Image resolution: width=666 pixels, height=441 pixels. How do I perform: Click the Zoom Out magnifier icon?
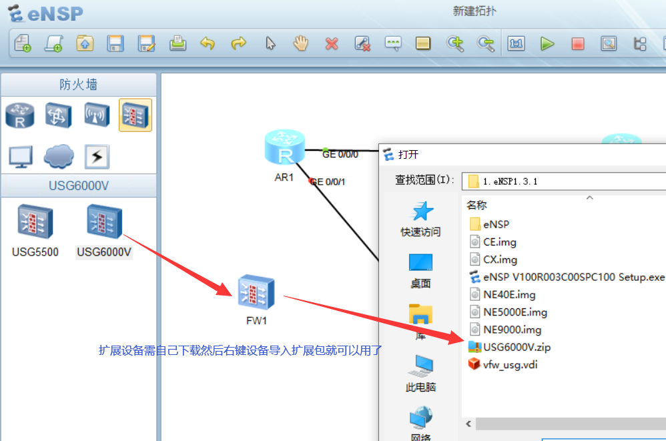(485, 43)
